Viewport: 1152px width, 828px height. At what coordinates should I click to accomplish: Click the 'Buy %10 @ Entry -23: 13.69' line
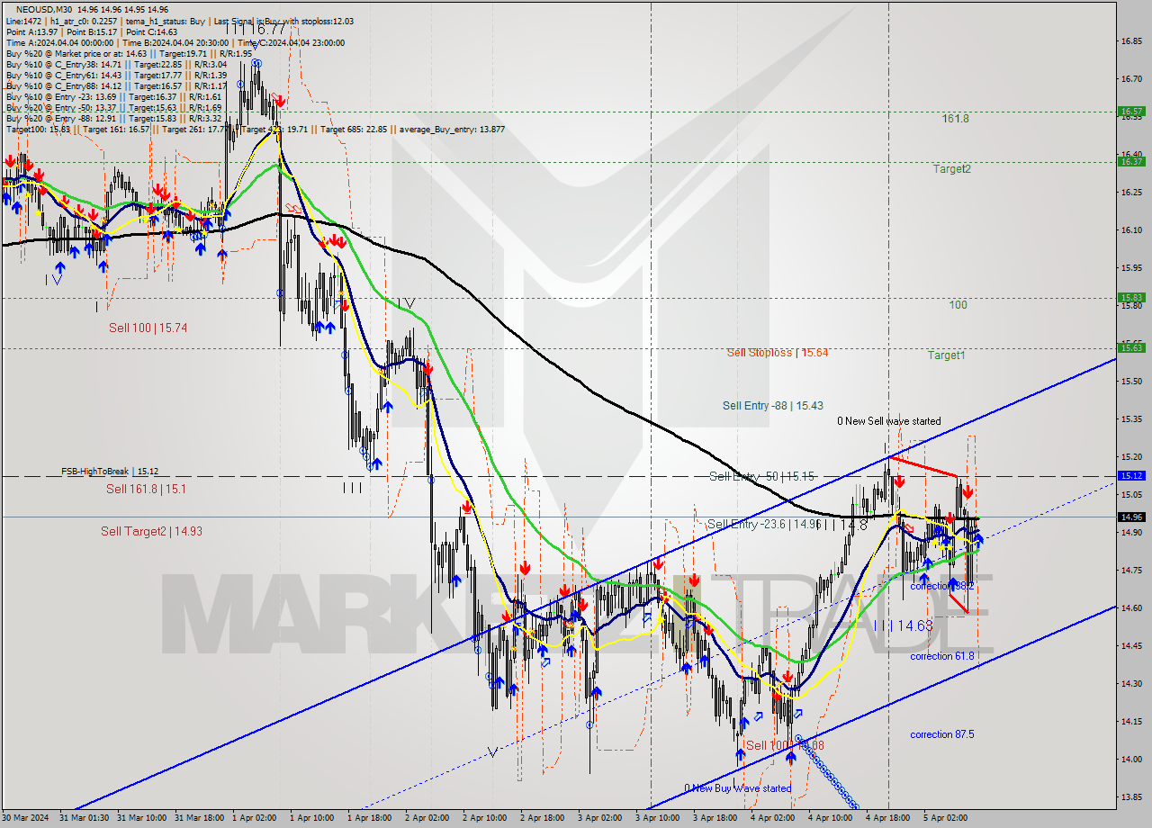point(114,97)
